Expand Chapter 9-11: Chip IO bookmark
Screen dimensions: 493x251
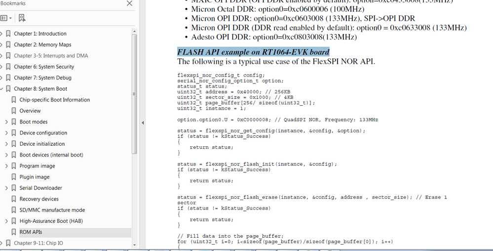pos(1,243)
